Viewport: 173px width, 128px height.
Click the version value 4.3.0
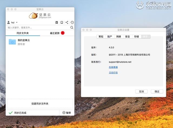point(111,48)
